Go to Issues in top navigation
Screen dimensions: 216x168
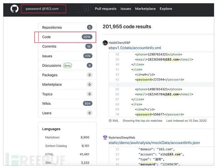click(126, 9)
